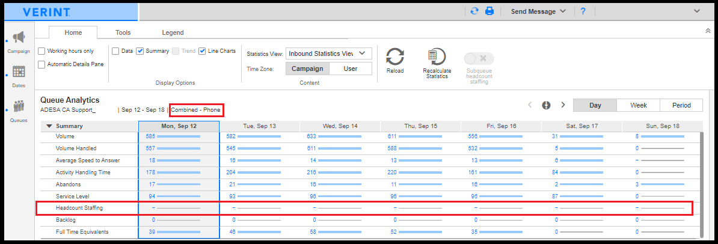Click the Volume row label
Screen dimensions: 718x244
pyautogui.click(x=65, y=136)
